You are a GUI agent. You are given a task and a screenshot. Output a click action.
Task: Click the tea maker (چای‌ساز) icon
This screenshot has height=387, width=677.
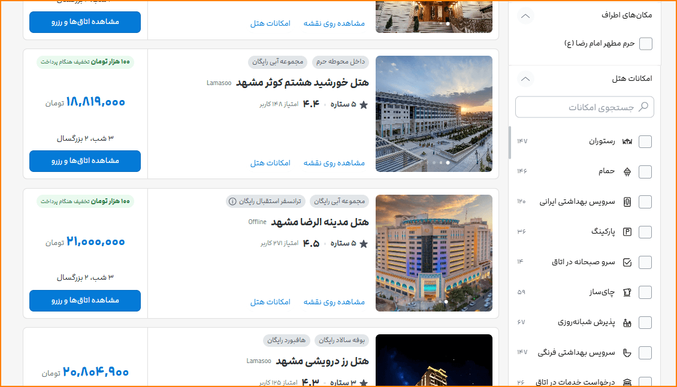[627, 292]
